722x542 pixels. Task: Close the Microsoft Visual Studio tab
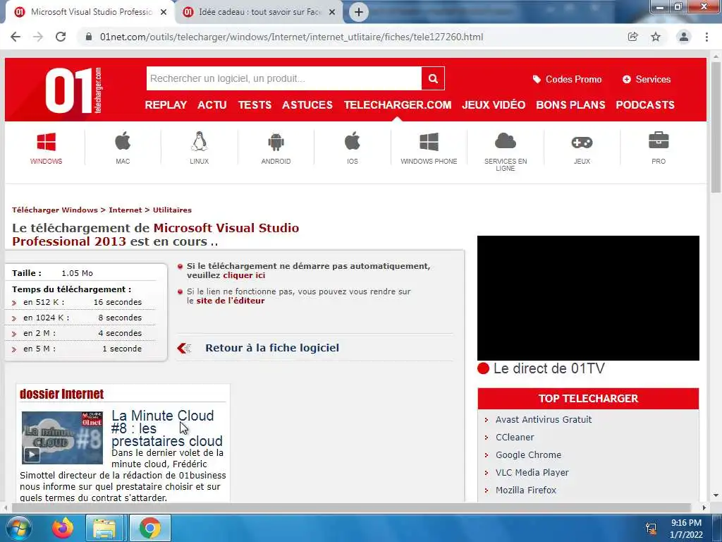point(164,12)
